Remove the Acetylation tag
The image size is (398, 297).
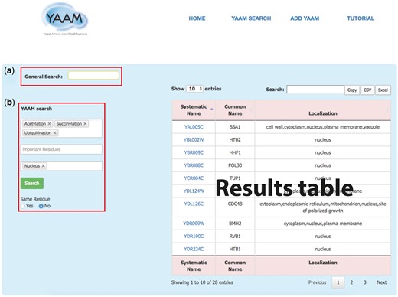(x=50, y=124)
